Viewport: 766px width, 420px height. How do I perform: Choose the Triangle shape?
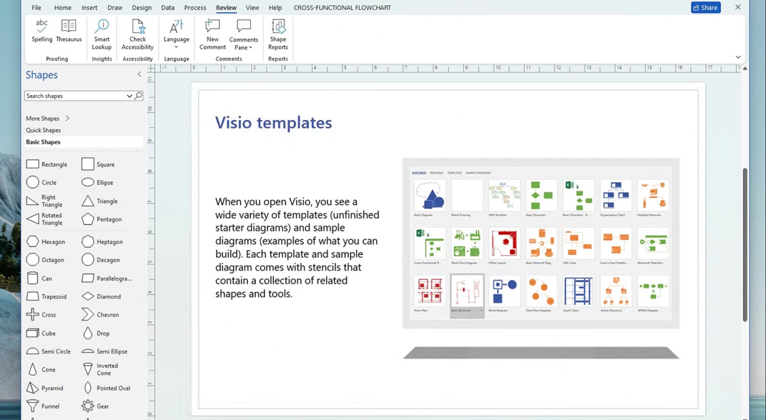coord(100,201)
